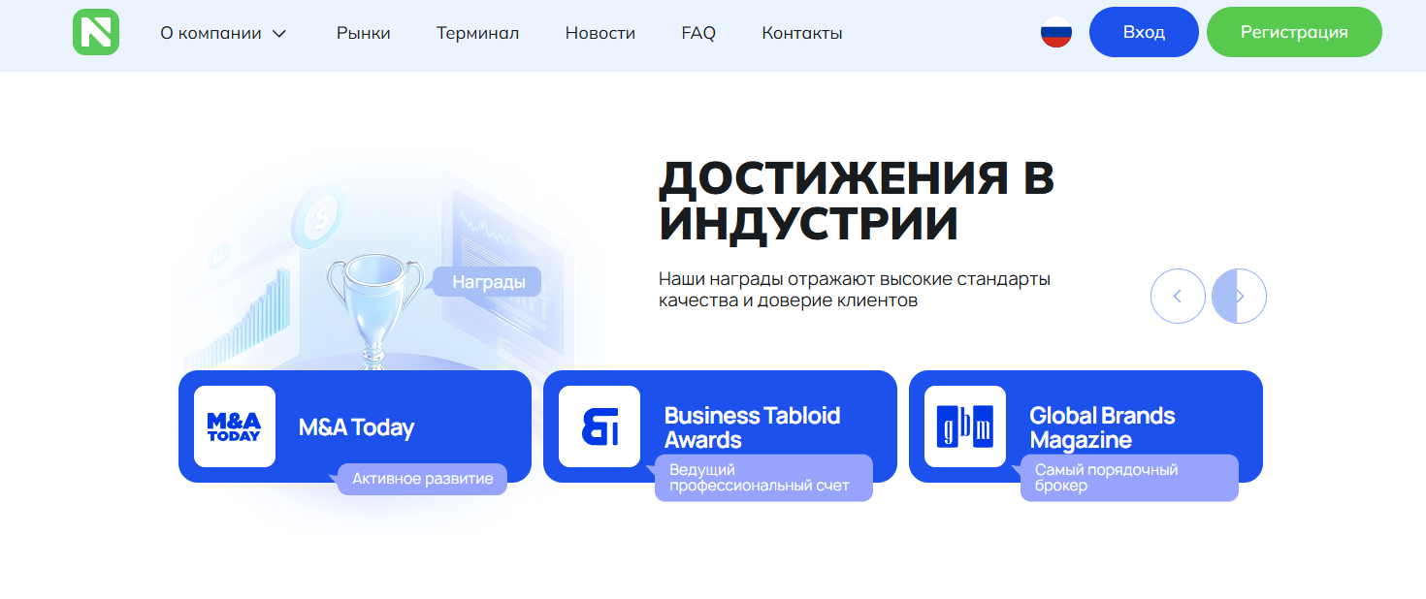
Task: Click the Наши награды отражают description text
Action: tap(855, 290)
